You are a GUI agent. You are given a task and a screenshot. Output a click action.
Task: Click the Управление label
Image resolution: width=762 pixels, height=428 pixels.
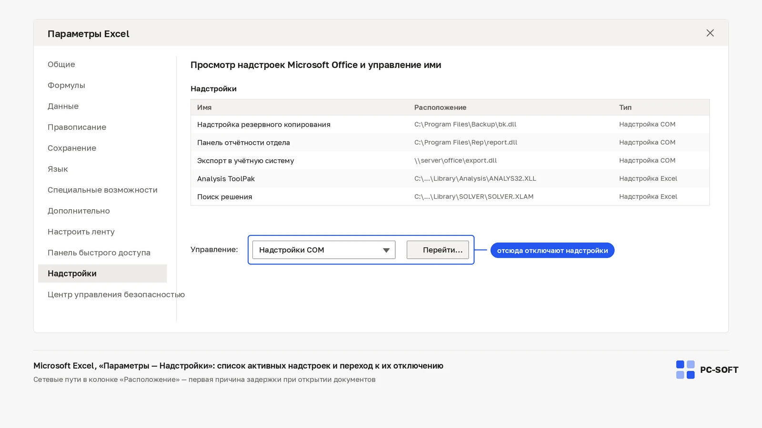click(214, 250)
